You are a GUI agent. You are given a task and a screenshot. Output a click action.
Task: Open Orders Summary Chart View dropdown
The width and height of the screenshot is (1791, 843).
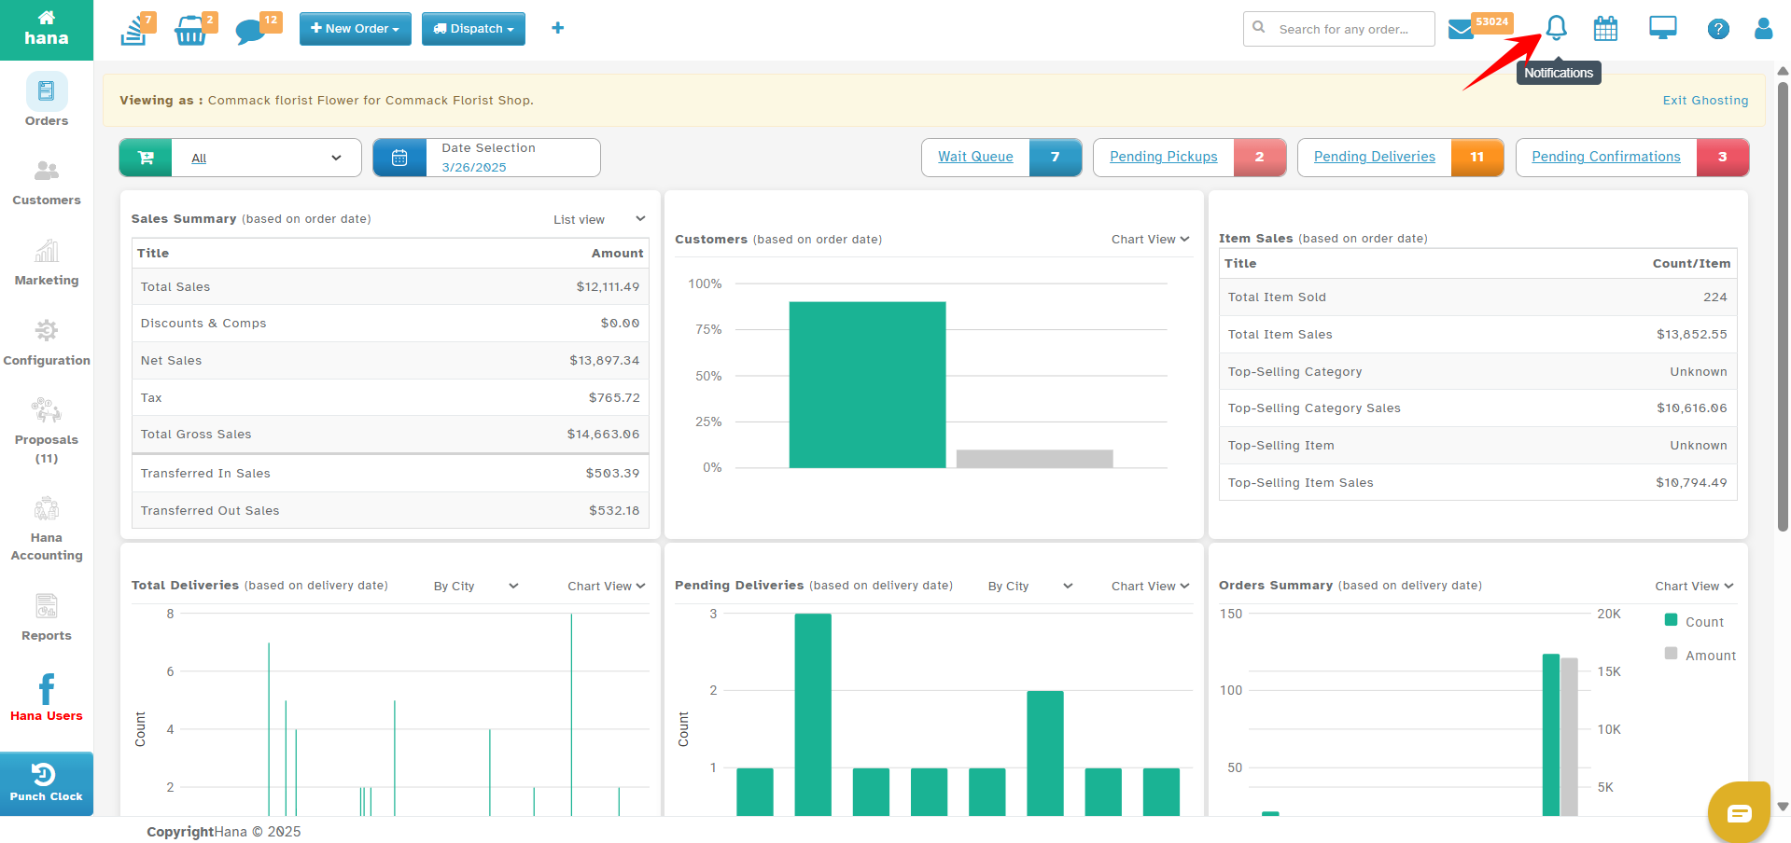tap(1694, 586)
